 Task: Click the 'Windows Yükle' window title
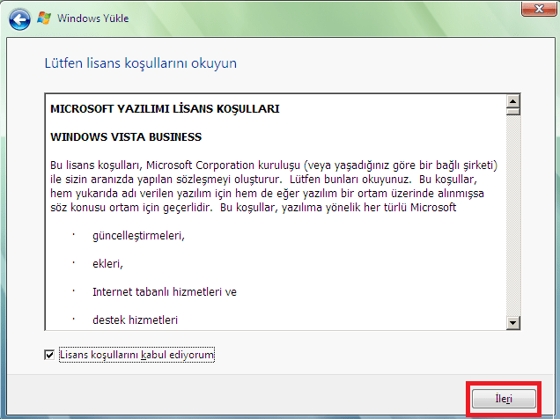[x=92, y=18]
